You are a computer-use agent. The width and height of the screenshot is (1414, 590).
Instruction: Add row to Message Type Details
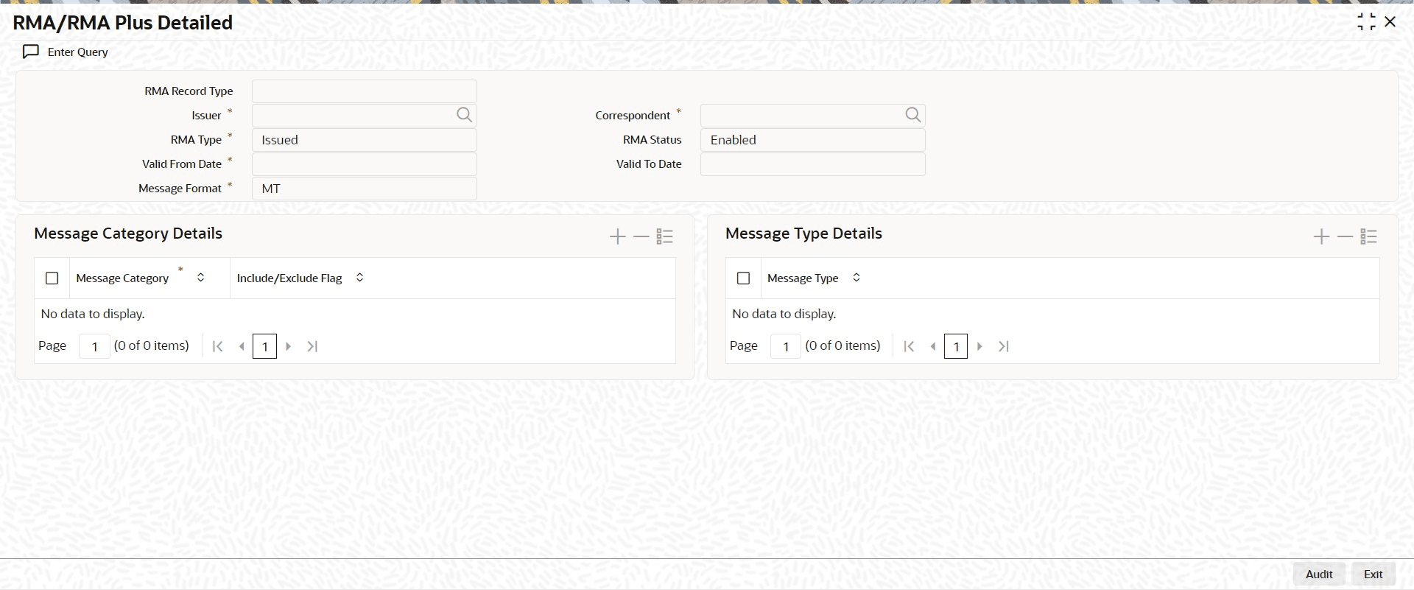[x=1321, y=236]
